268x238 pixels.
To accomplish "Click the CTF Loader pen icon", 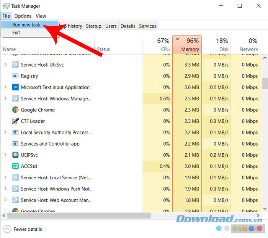I will point(16,121).
